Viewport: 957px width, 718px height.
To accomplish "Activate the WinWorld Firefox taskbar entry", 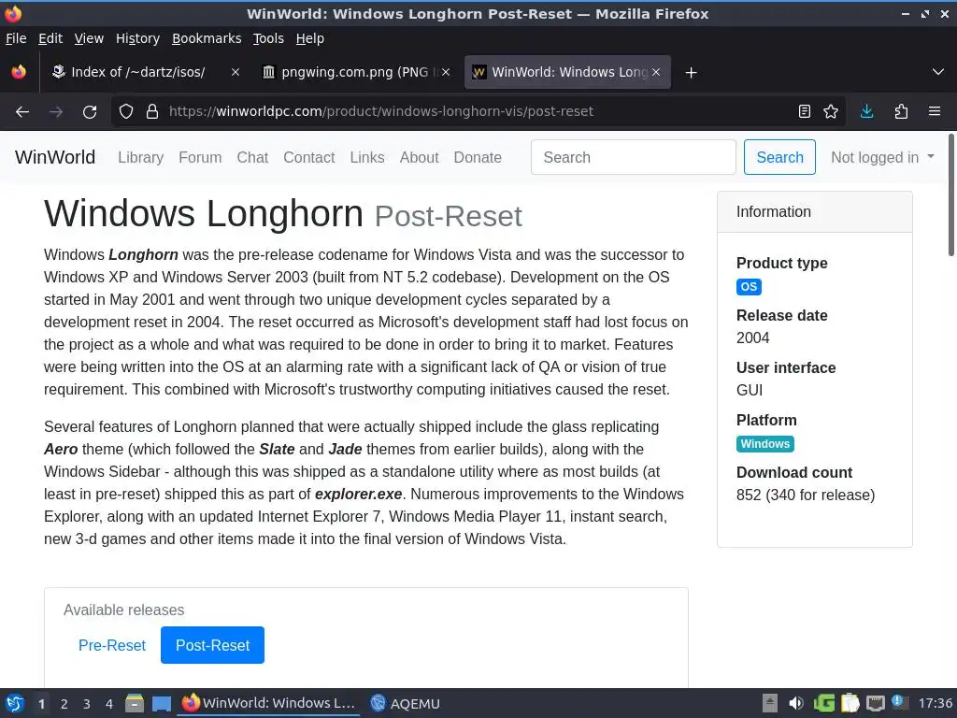I will 268,703.
